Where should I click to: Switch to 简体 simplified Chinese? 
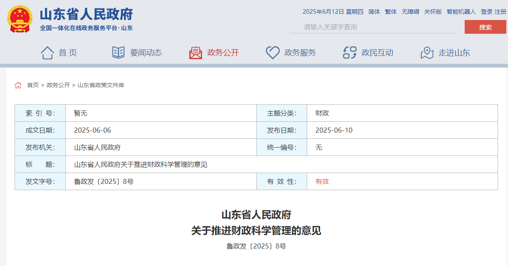(x=374, y=12)
